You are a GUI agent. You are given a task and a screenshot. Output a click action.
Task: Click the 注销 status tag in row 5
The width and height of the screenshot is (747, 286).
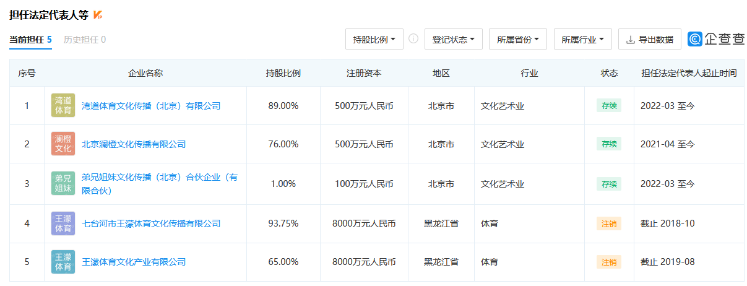click(608, 262)
